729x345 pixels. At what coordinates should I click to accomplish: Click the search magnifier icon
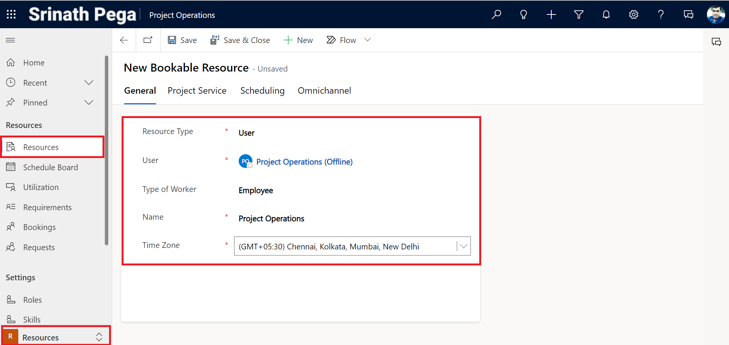[x=496, y=14]
